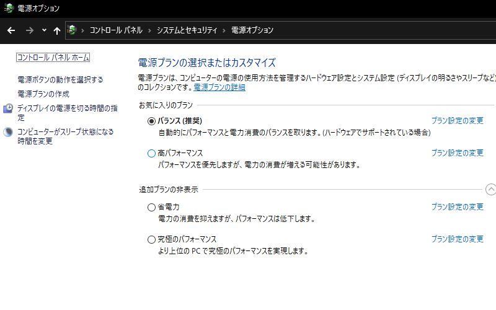Expand the chevron after コントロール パネル breadcrumb
The width and height of the screenshot is (496, 310).
(x=149, y=30)
